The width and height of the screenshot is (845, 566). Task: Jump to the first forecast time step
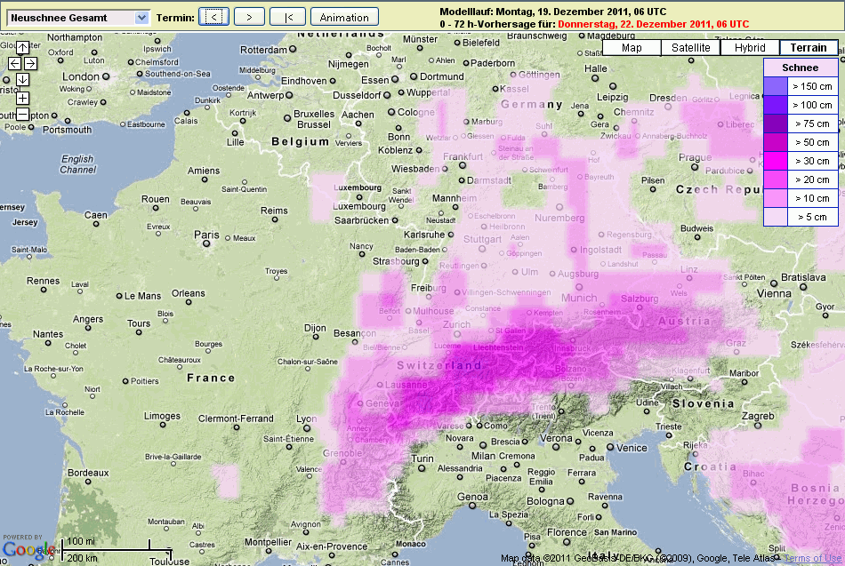(288, 17)
